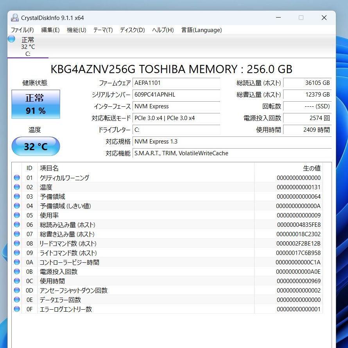Click the rotation rate value ---- (SSD)
348x348 pixels.
(307, 106)
